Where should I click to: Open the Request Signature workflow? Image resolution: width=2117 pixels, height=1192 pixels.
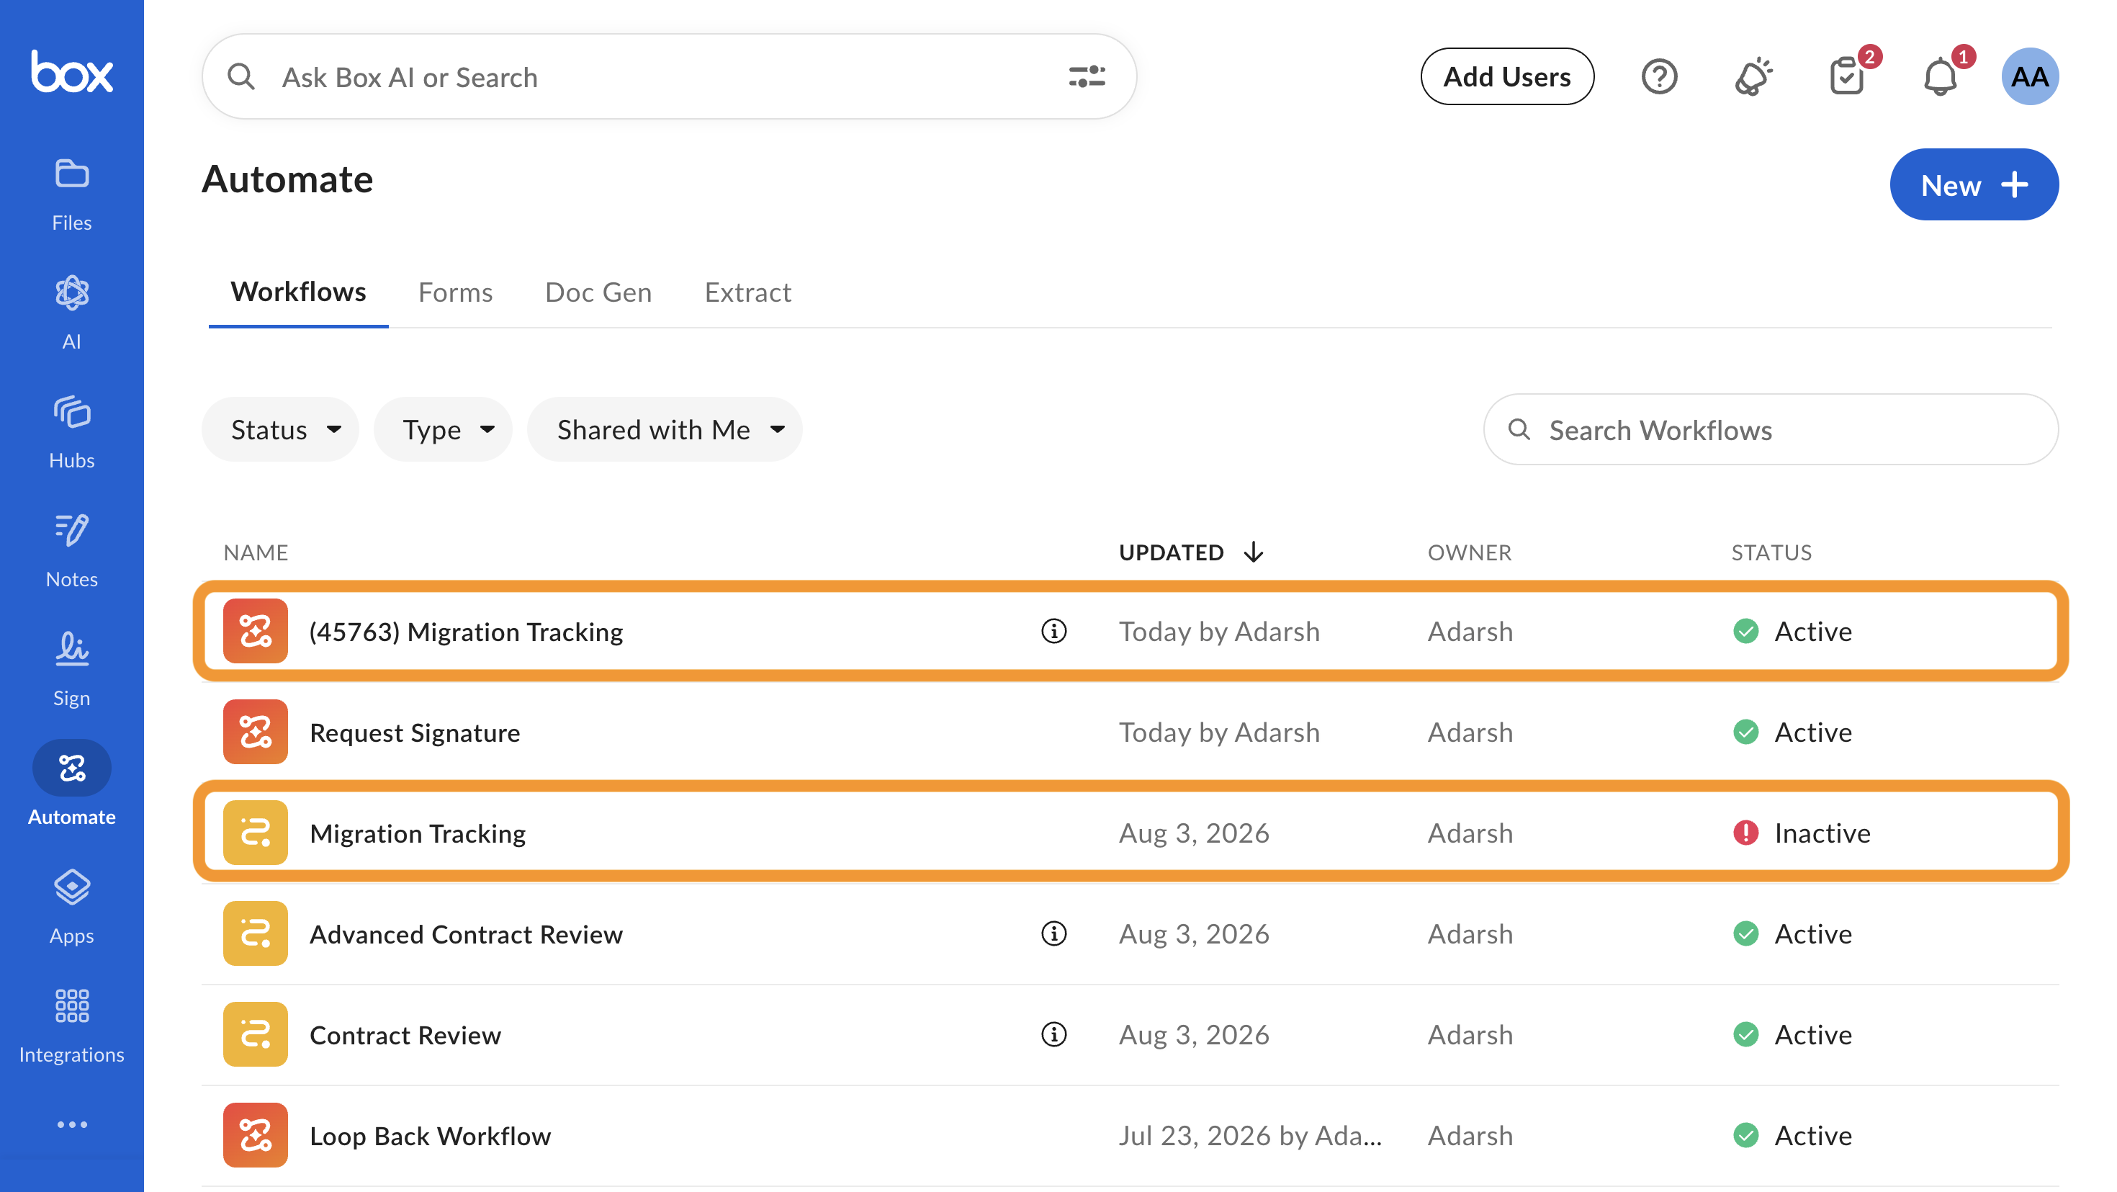[415, 732]
